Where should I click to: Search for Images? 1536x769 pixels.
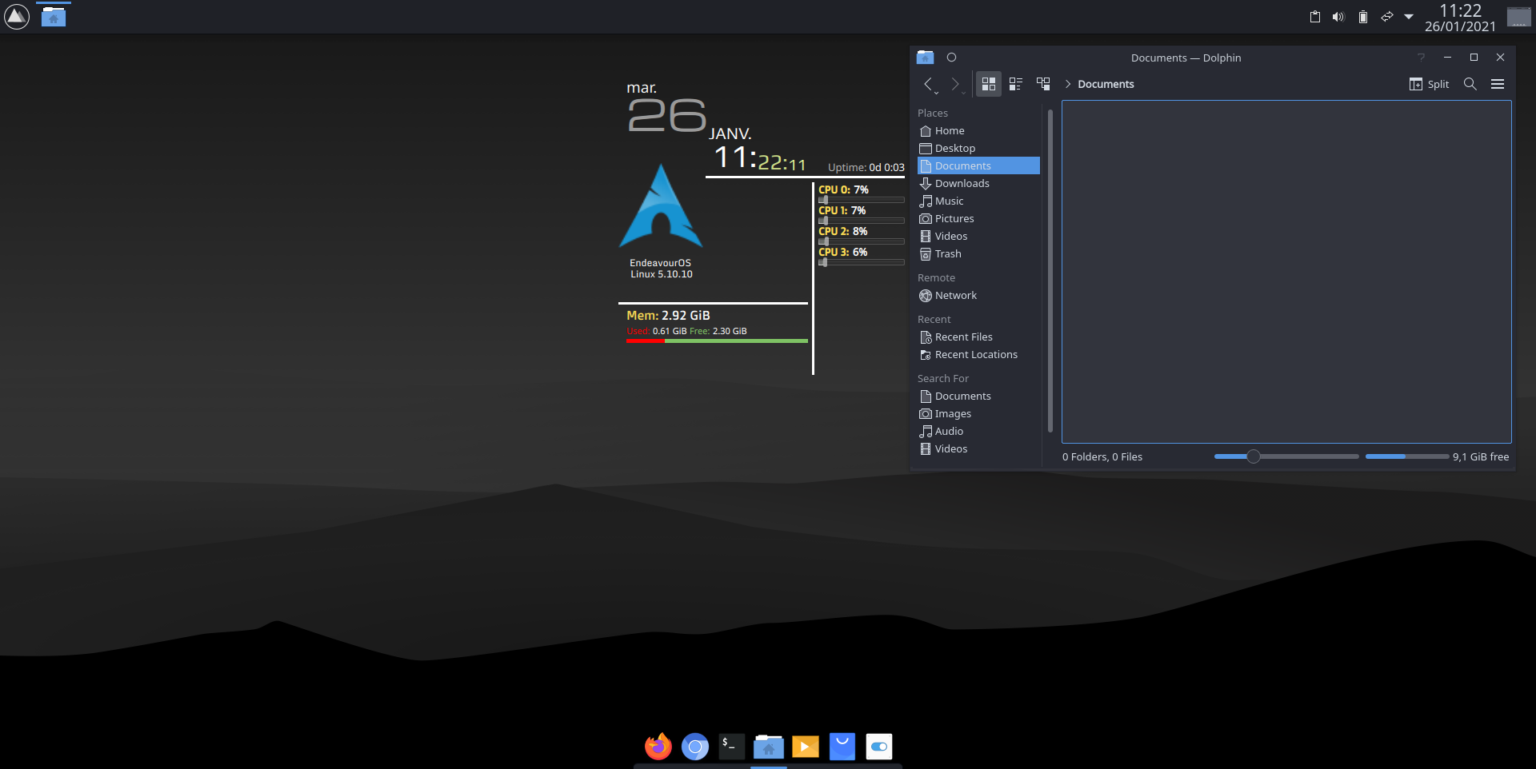[978, 414]
